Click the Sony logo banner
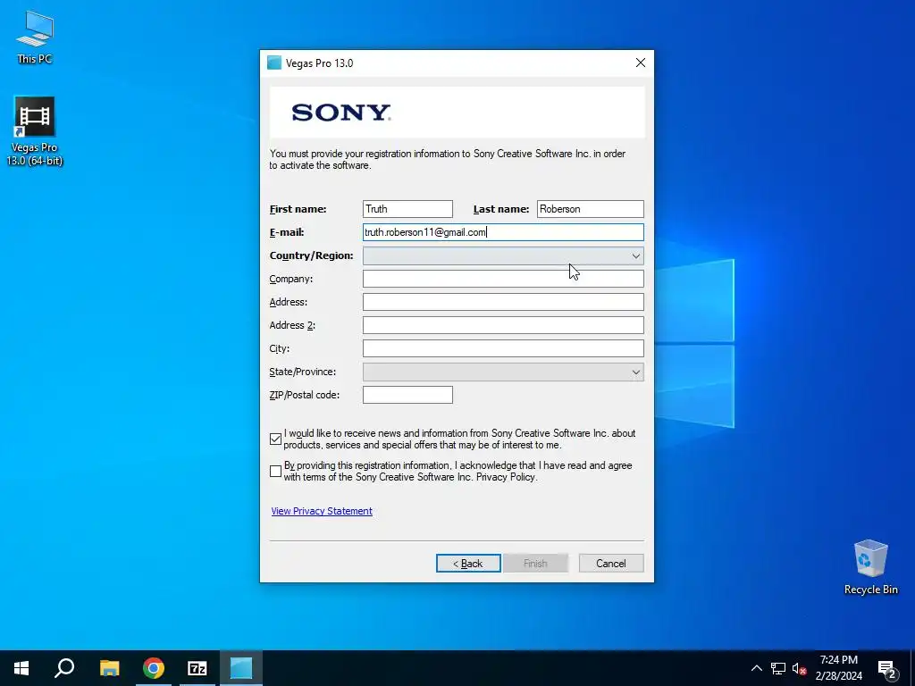 [x=457, y=112]
